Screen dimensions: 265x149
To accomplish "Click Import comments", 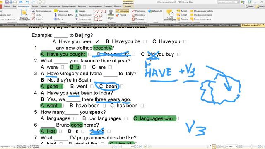I will 182,11.
